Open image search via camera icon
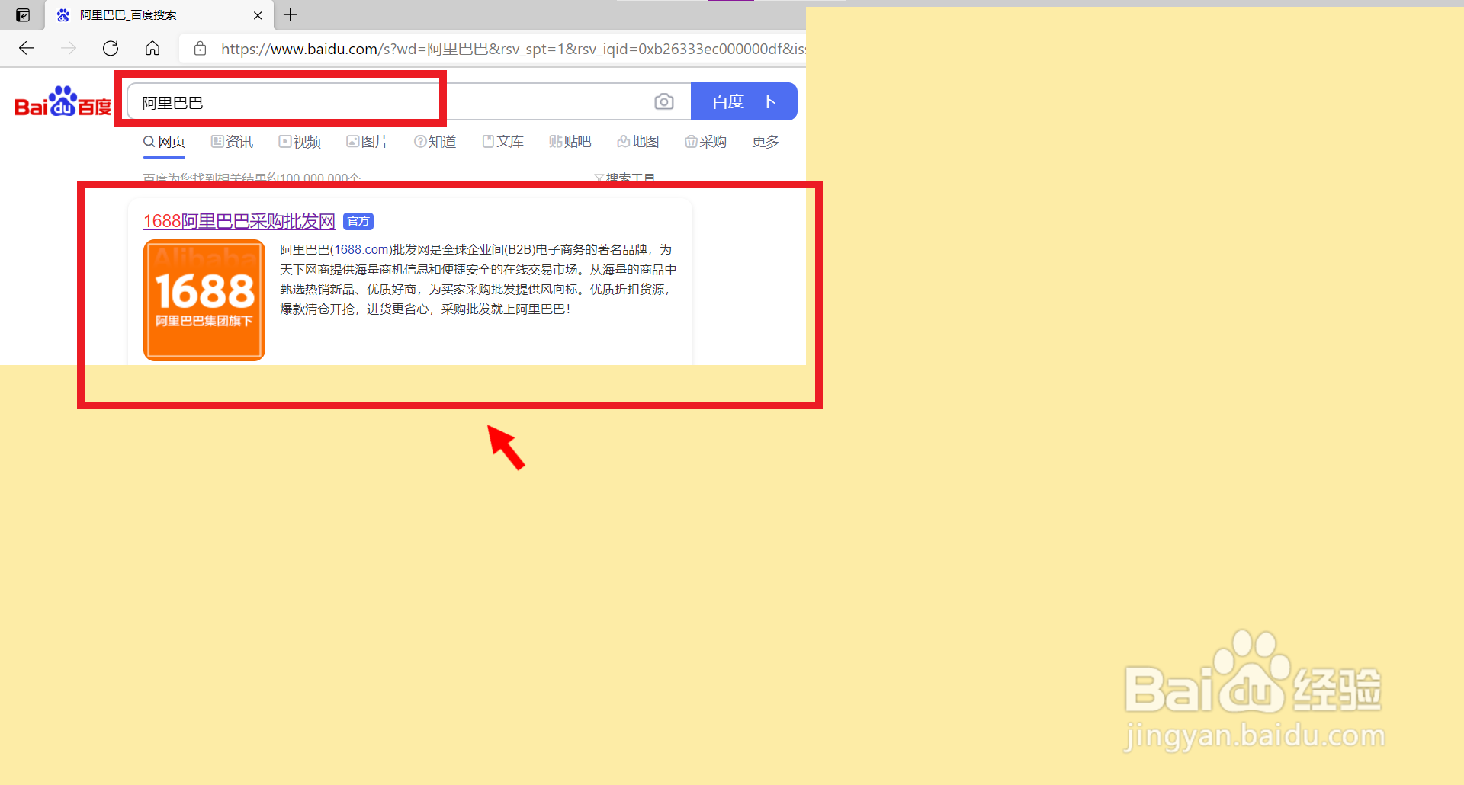The height and width of the screenshot is (785, 1464). point(664,101)
